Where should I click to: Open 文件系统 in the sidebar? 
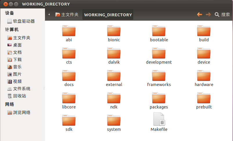click(x=19, y=89)
